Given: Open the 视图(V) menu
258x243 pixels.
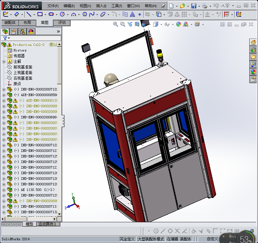Looking at the screenshot, I should pyautogui.click(x=85, y=6).
